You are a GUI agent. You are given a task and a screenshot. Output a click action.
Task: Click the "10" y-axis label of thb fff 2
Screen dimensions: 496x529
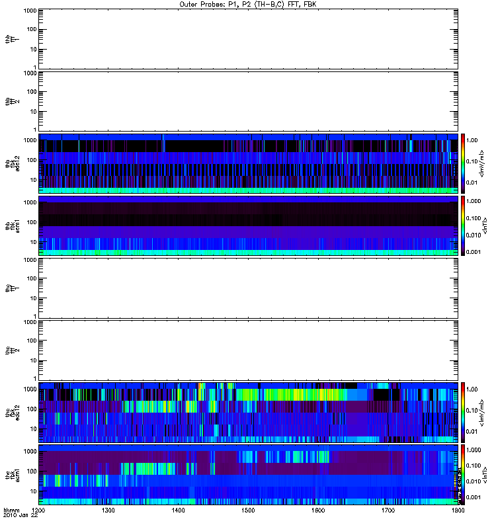(x=34, y=112)
